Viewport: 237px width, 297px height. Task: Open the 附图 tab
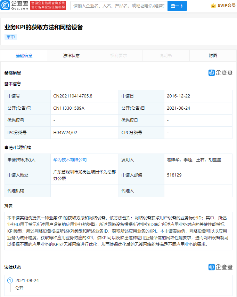(213, 55)
